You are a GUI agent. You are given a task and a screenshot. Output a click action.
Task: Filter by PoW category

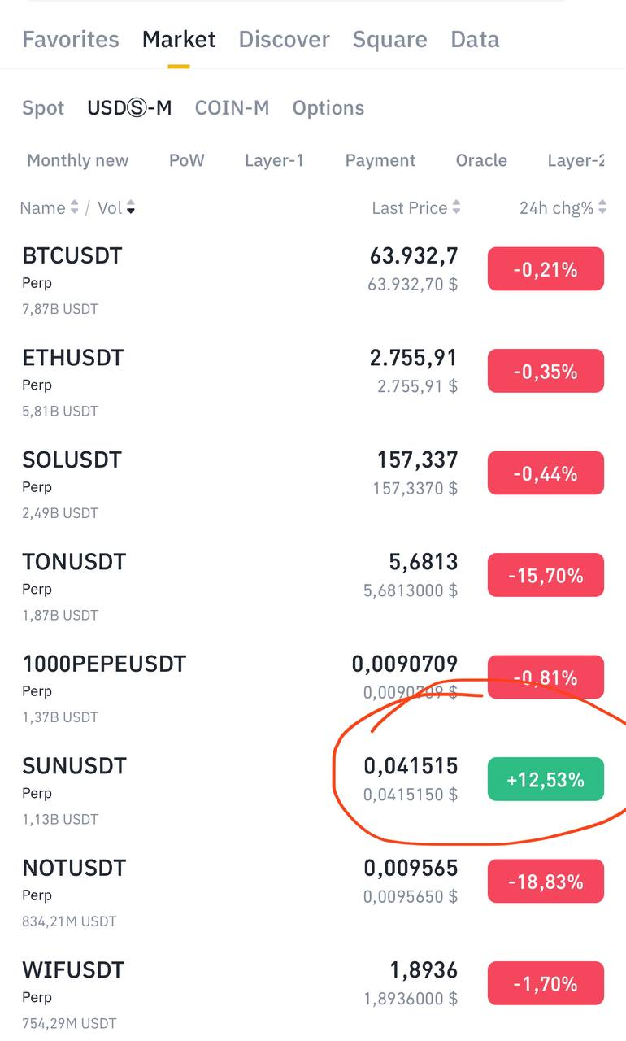(186, 160)
